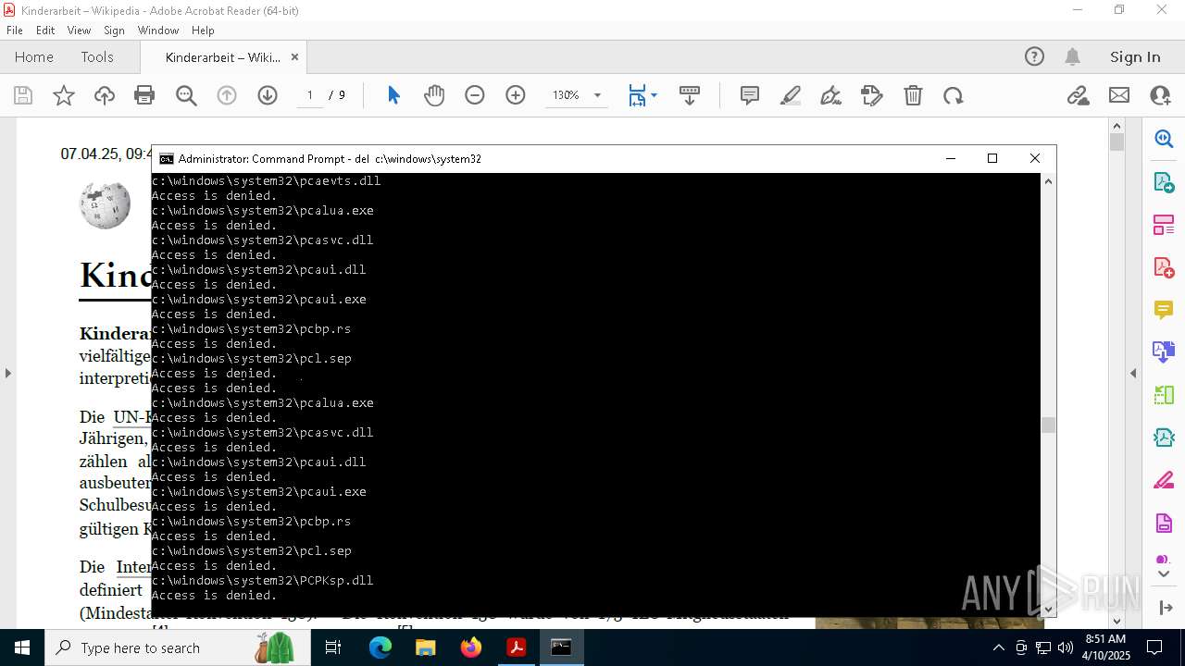The image size is (1185, 666).
Task: Select the Kinderarbeit – Wiki... document tab
Action: click(222, 57)
